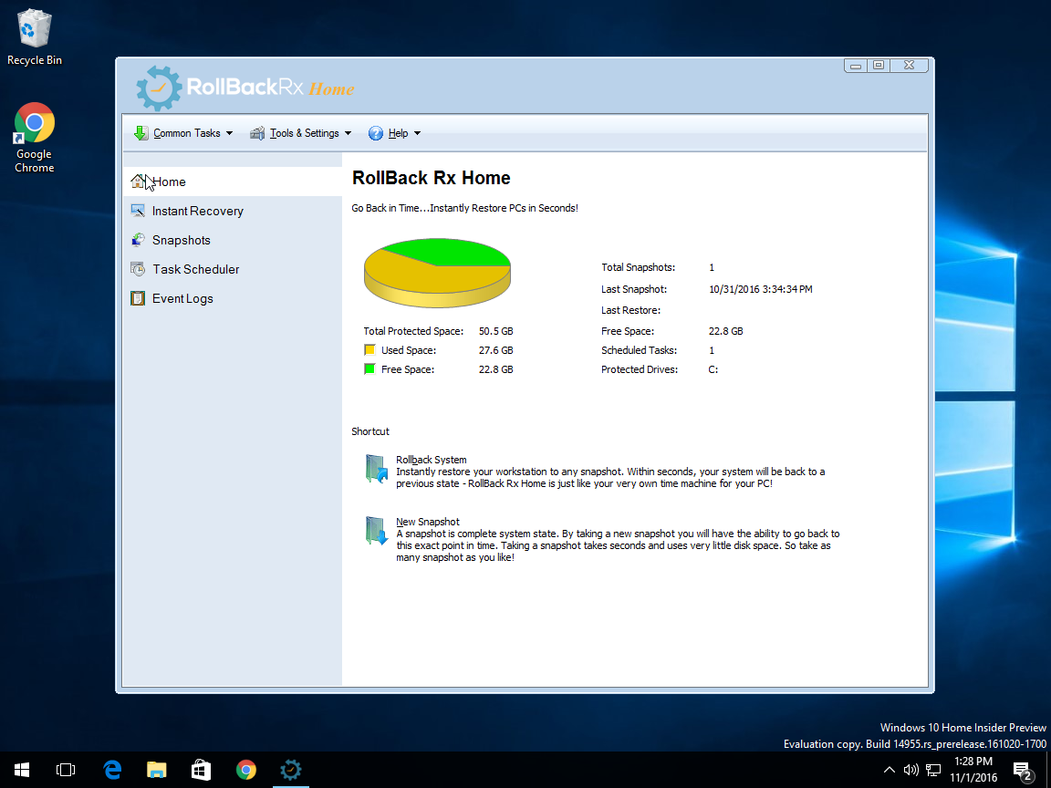Screen dimensions: 1051x788
Task: Click the Common Tasks green arrow icon
Action: coord(140,132)
